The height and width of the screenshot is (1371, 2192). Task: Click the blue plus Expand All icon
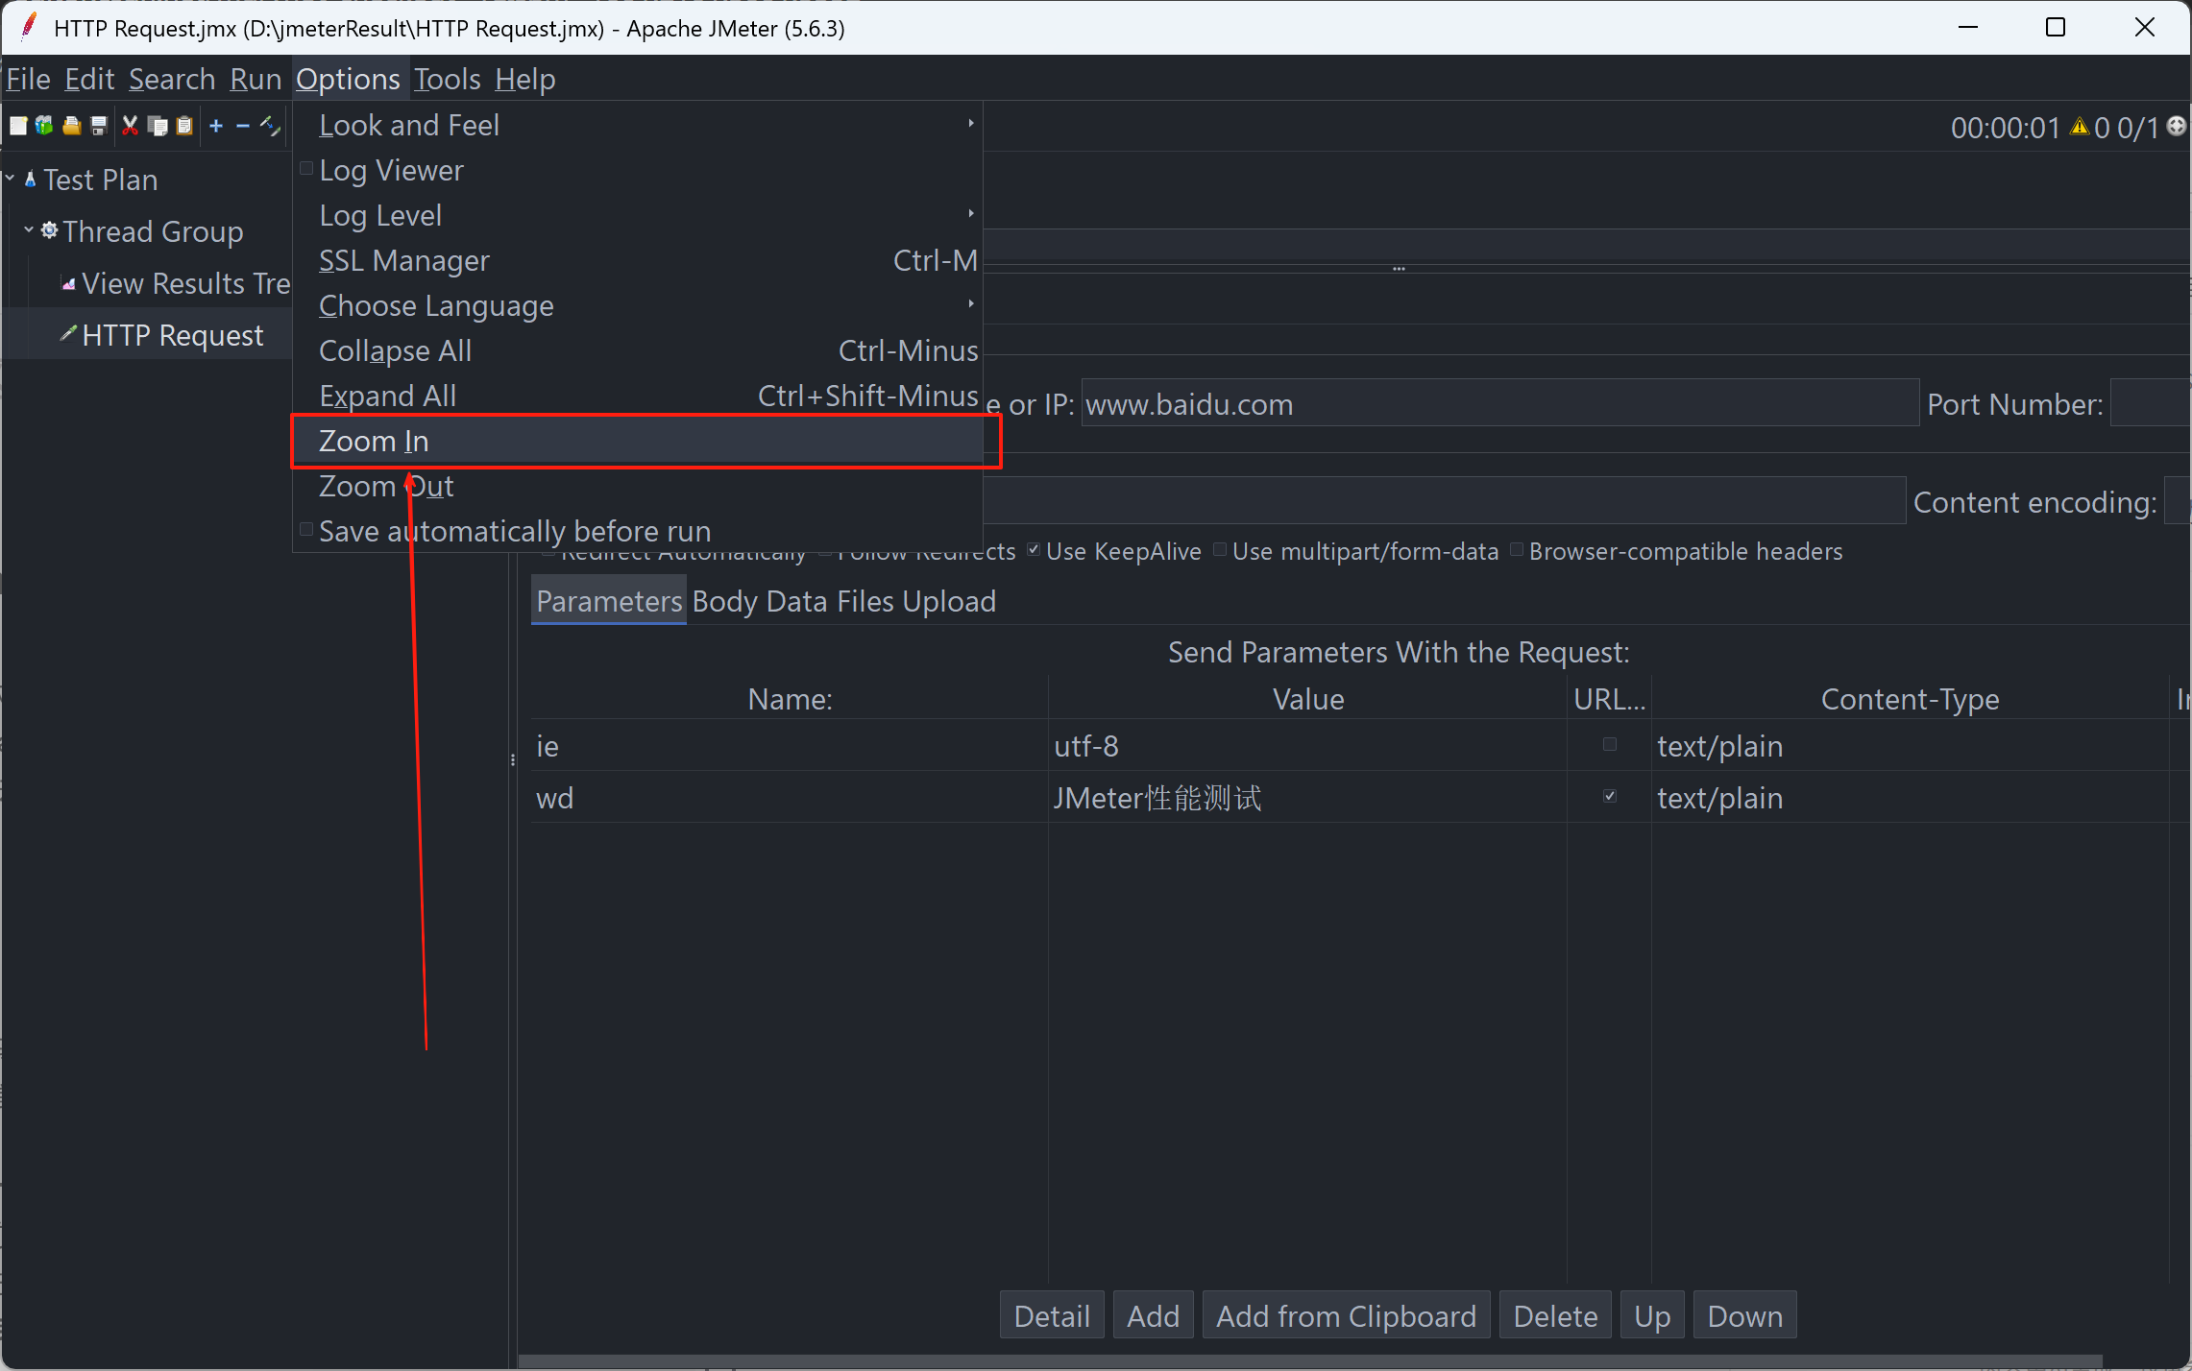click(216, 126)
